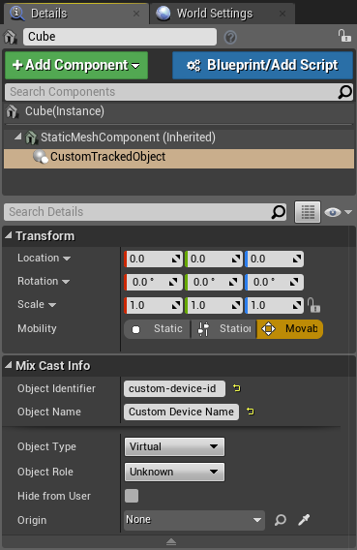Open the Add Component dropdown
This screenshot has height=550, width=357.
(76, 65)
